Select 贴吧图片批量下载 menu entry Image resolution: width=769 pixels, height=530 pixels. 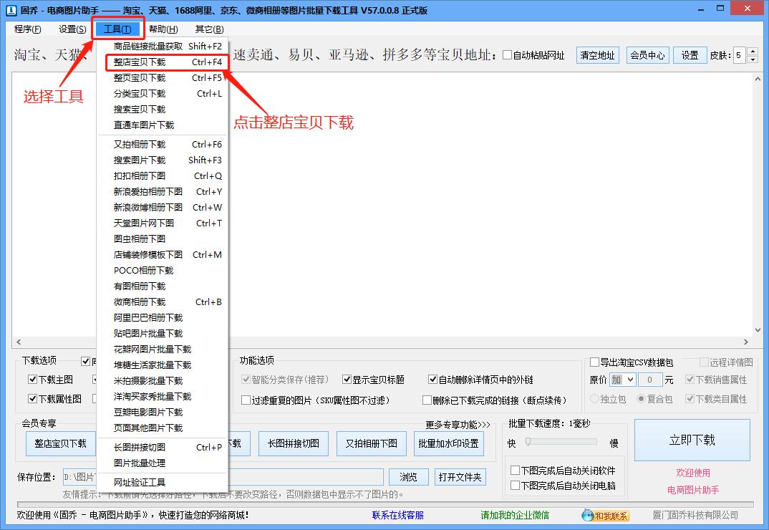(x=147, y=333)
